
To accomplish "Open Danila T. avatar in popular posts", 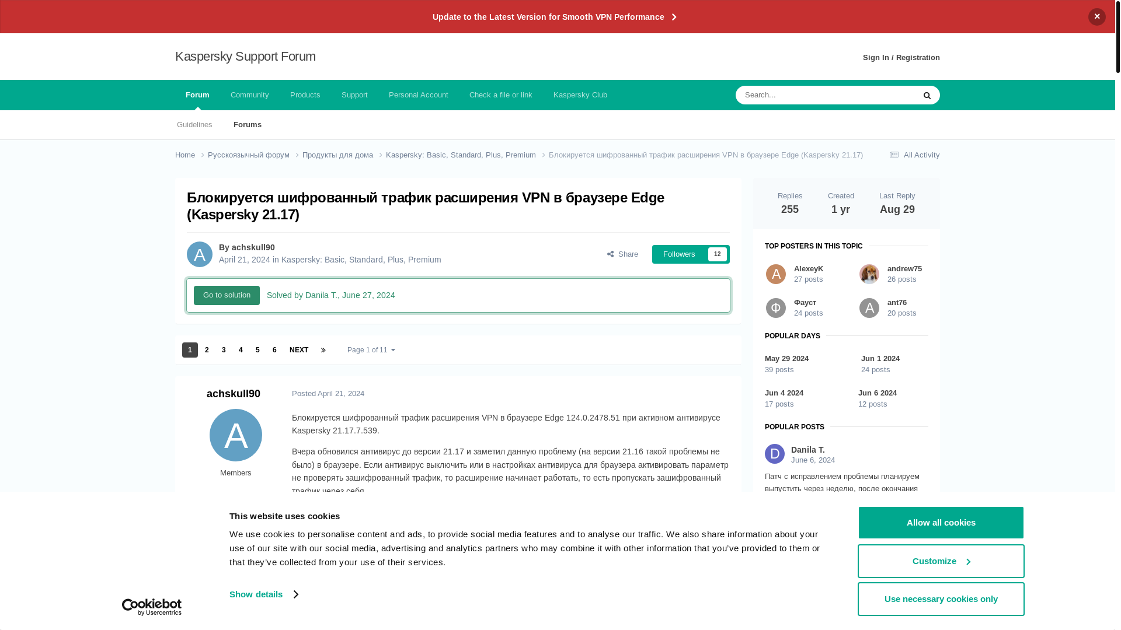I will [x=775, y=454].
